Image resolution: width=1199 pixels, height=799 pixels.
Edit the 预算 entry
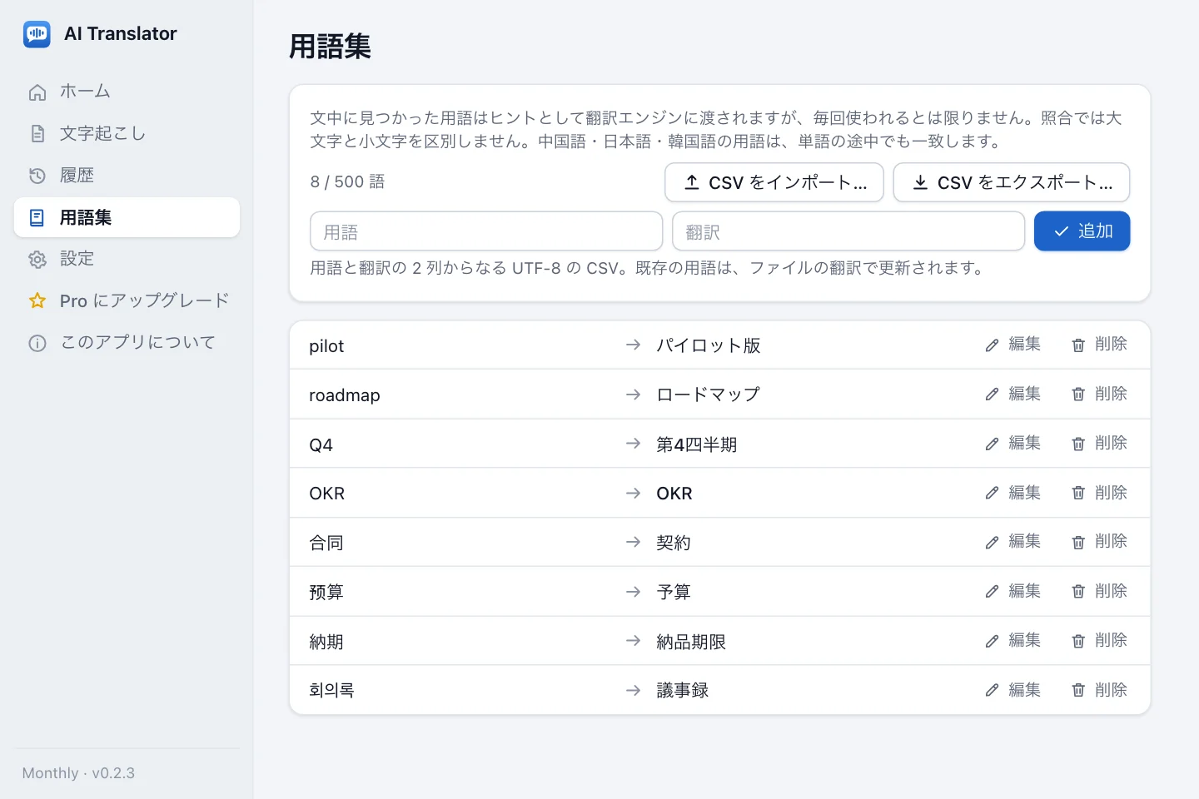click(x=1013, y=591)
